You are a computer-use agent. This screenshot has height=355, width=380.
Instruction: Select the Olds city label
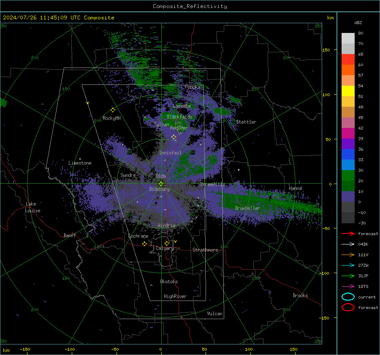(161, 176)
